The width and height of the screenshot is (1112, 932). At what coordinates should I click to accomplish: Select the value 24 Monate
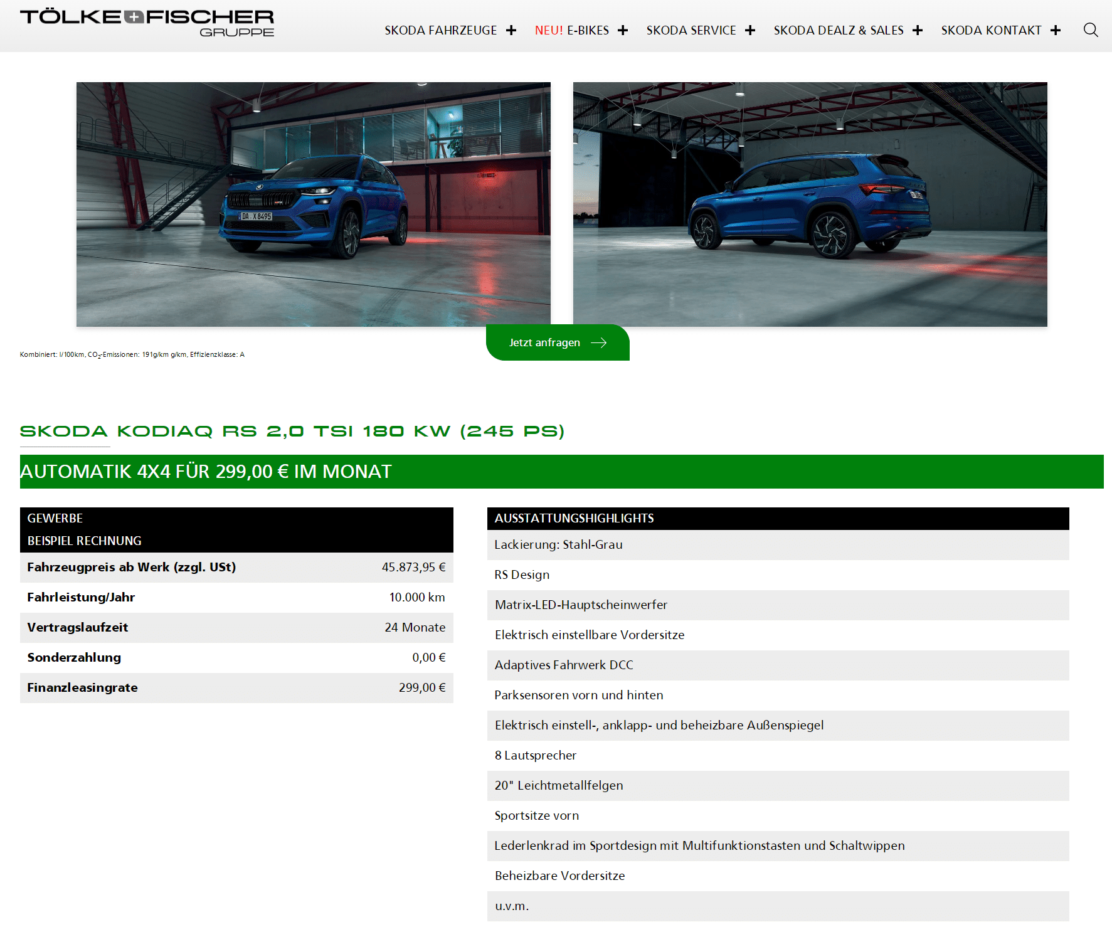coord(415,627)
